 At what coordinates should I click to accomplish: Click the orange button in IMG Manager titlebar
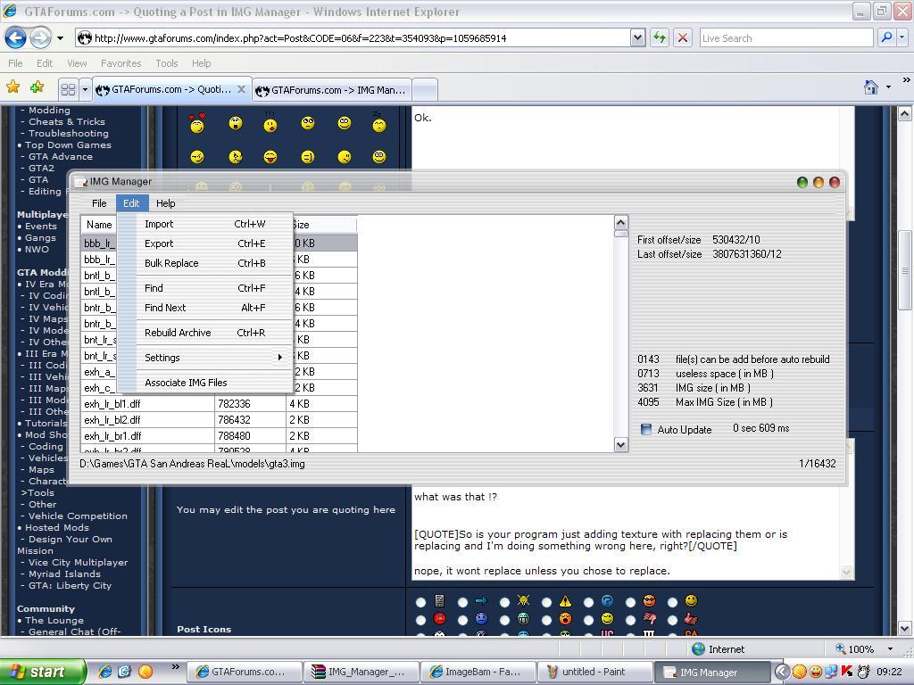click(x=818, y=182)
